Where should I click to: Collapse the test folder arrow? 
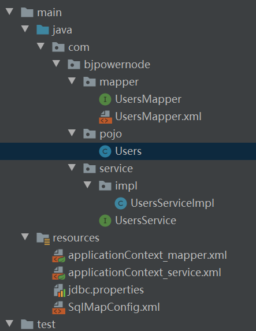point(9,323)
